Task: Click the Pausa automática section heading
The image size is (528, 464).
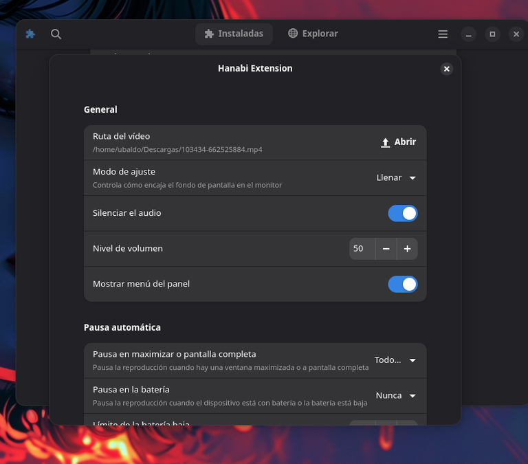Action: click(x=122, y=327)
